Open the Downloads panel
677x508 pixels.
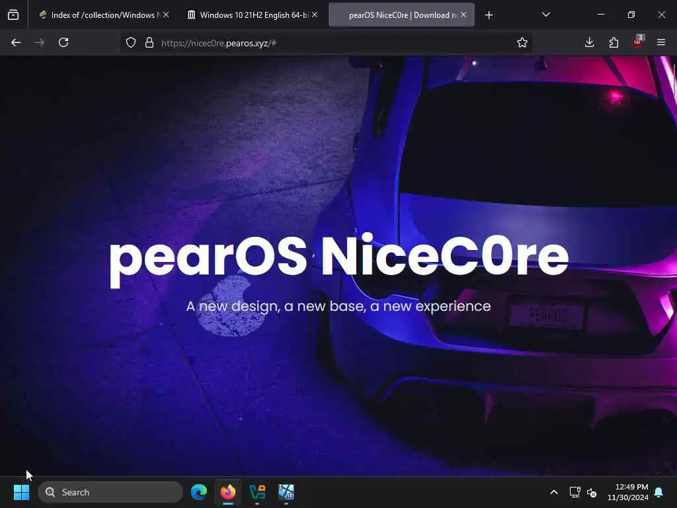coord(589,42)
